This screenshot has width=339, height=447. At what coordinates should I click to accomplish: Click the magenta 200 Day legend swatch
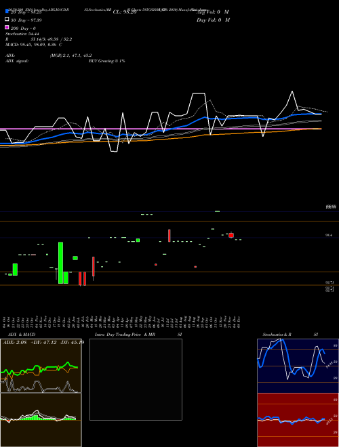pos(7,27)
